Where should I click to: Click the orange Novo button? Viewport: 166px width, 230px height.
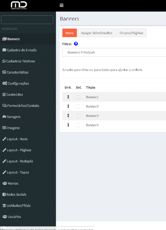(70, 33)
